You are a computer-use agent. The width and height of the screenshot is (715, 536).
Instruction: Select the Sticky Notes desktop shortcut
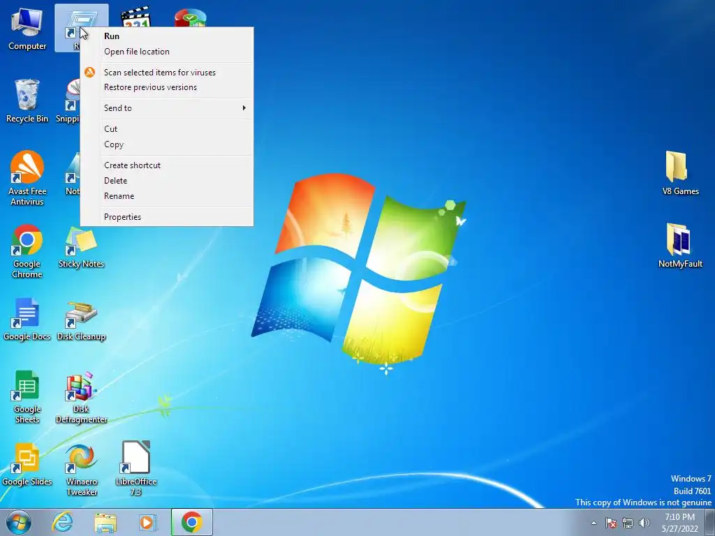tap(81, 248)
